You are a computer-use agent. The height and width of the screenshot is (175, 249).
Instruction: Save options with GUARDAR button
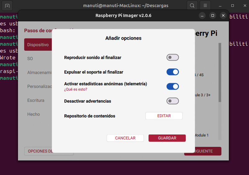[x=167, y=138]
